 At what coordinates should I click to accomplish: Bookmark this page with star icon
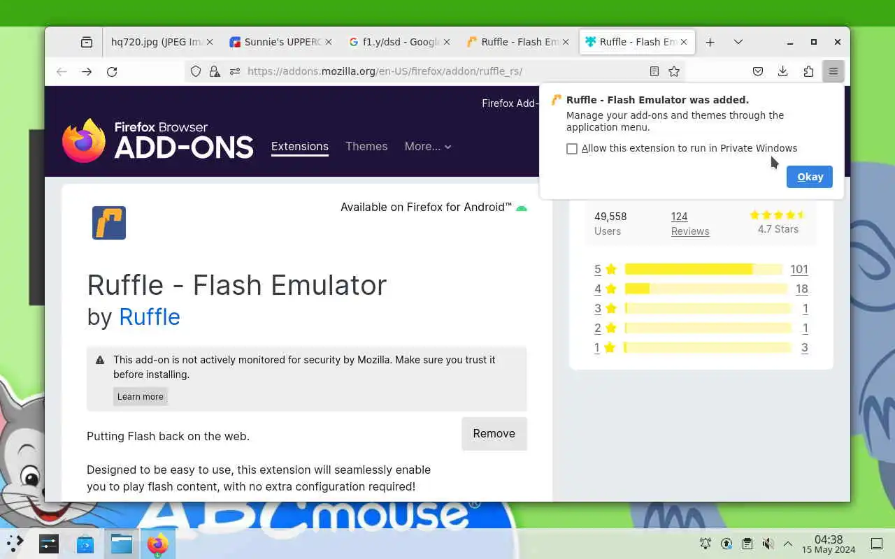674,71
